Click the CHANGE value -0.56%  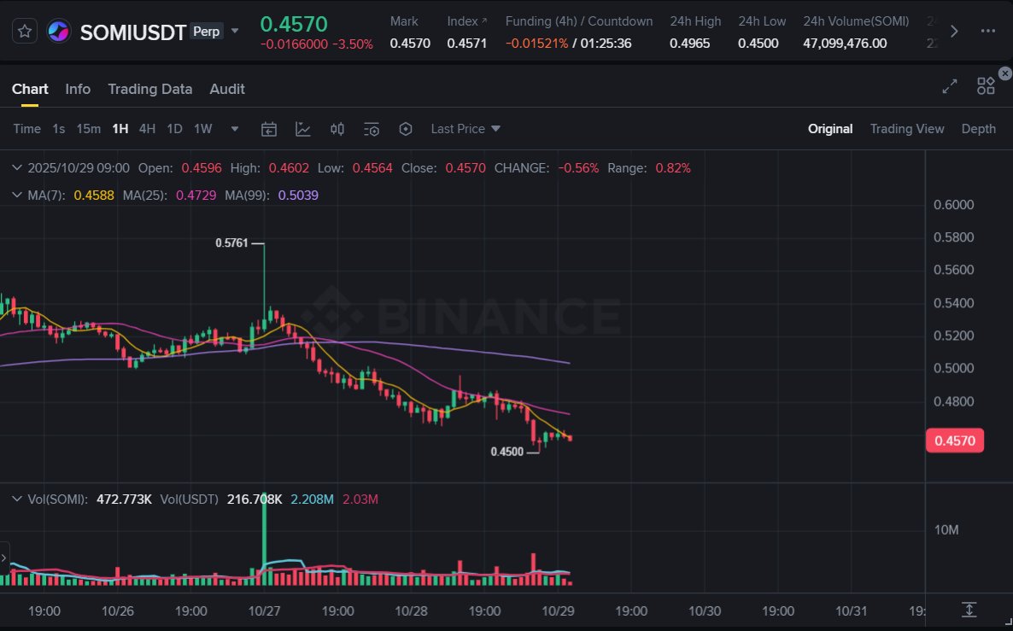[x=578, y=168]
